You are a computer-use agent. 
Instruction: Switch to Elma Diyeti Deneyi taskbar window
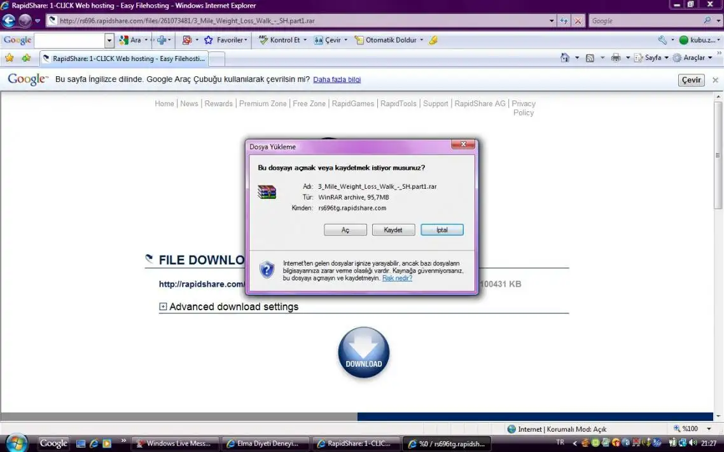(265, 444)
